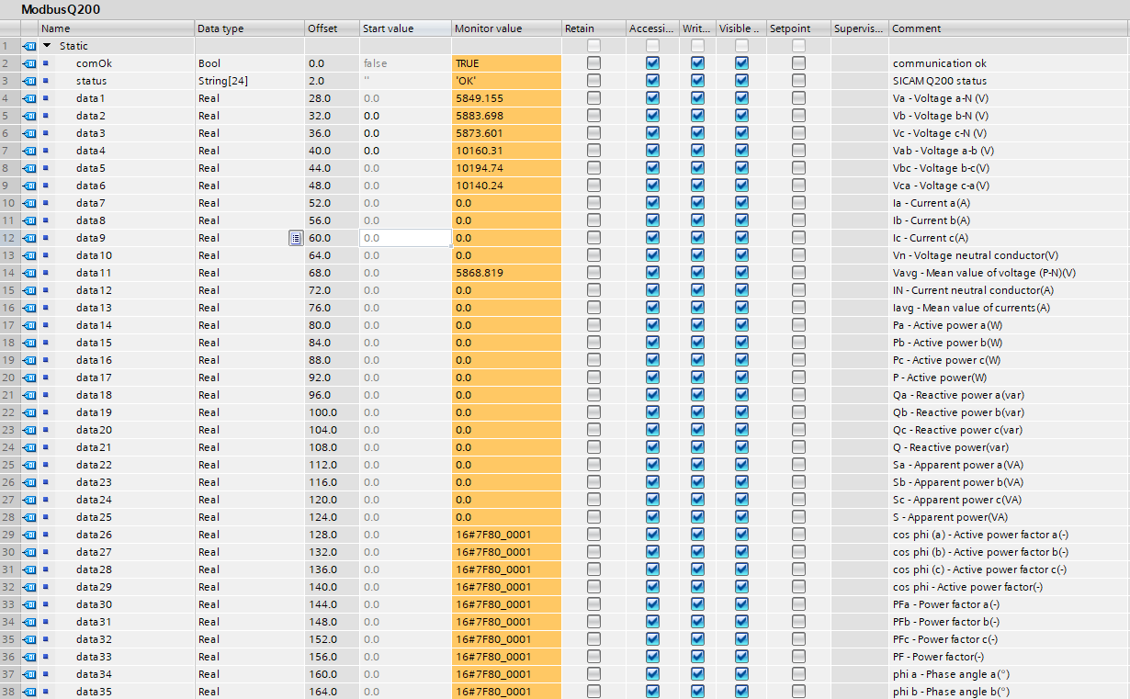1130x699 pixels.
Task: Click the tag icon in the comOk row
Action: point(28,63)
